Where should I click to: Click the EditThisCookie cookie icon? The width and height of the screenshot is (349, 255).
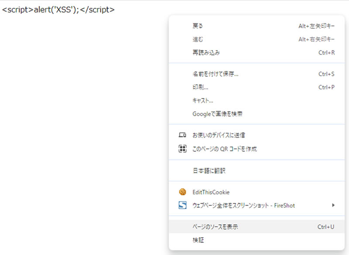pyautogui.click(x=182, y=192)
